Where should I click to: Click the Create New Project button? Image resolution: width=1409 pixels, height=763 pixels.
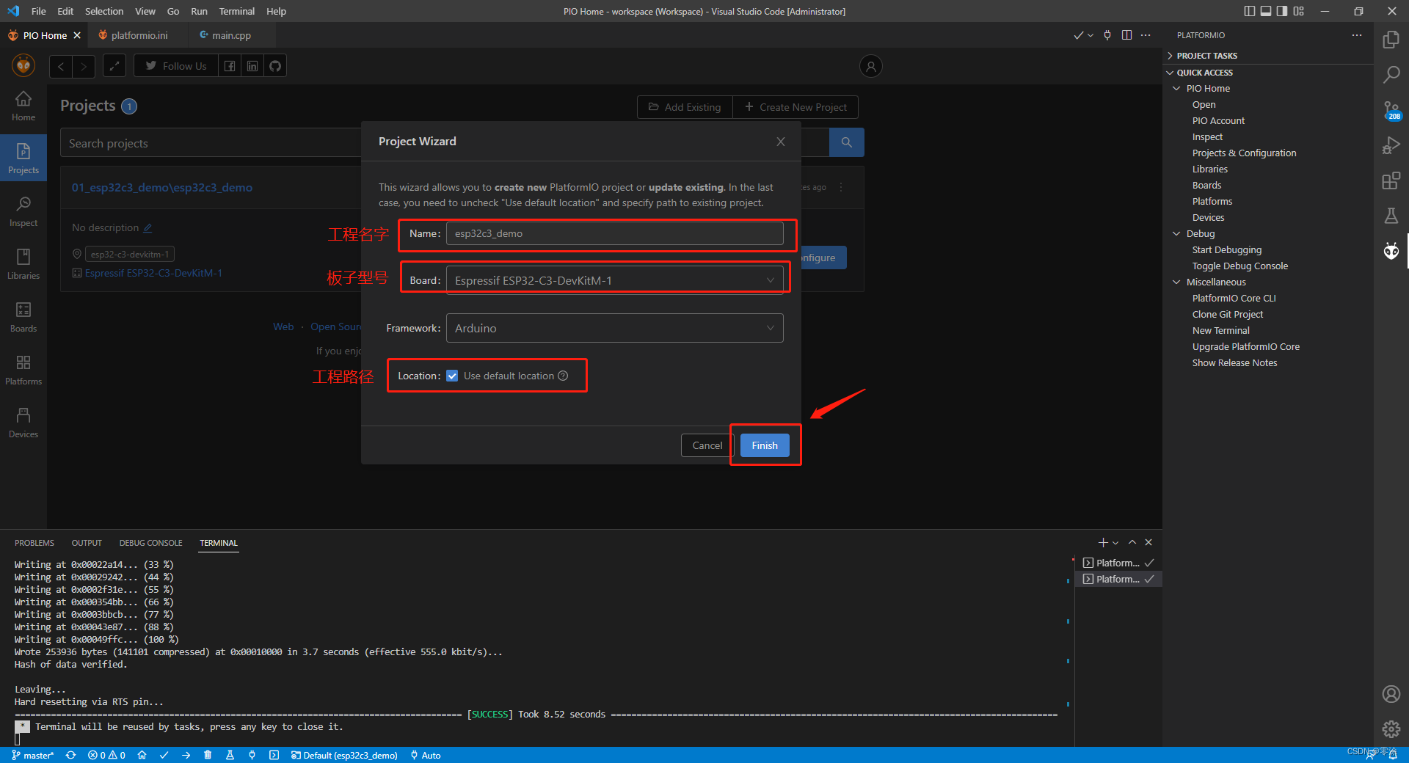[795, 107]
